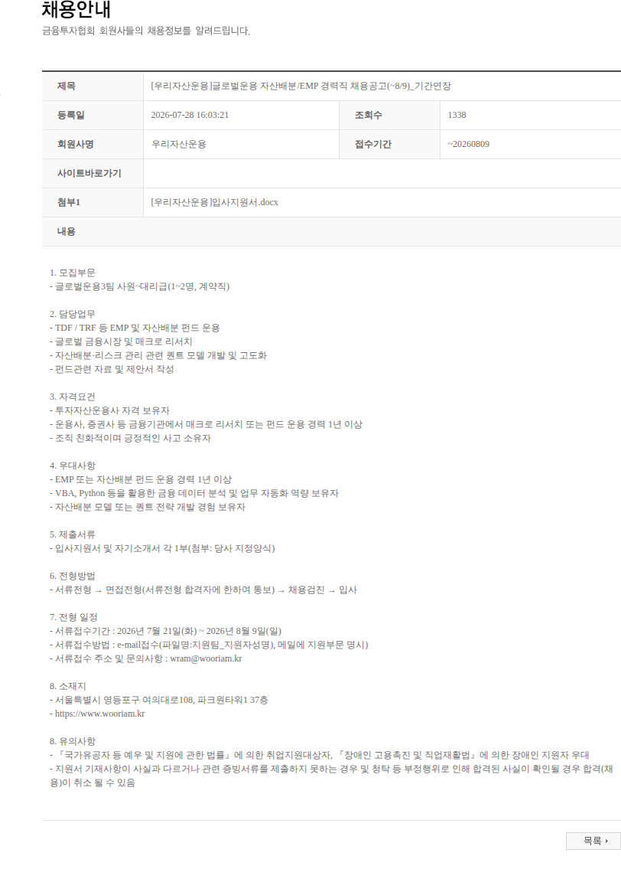Click the TDF / TRF 등 EMP line

click(135, 328)
